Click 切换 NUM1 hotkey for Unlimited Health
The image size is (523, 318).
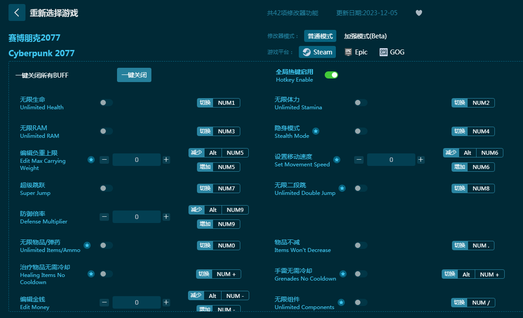click(x=218, y=103)
